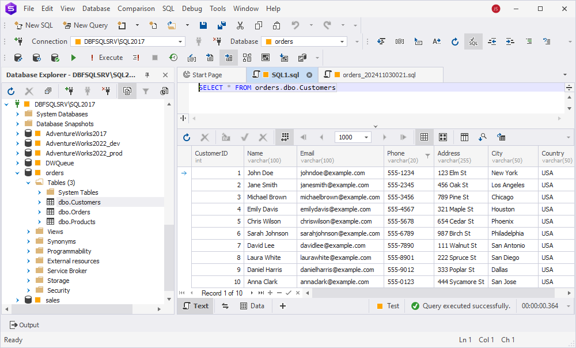Click the SQL editor query text line
This screenshot has height=348, width=576.
point(267,88)
